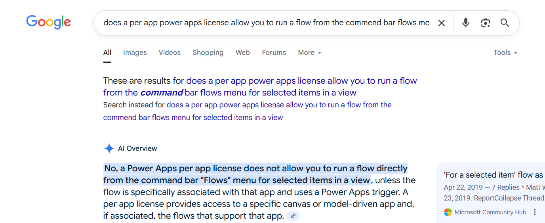
Task: Open the Tools dropdown
Action: point(505,52)
